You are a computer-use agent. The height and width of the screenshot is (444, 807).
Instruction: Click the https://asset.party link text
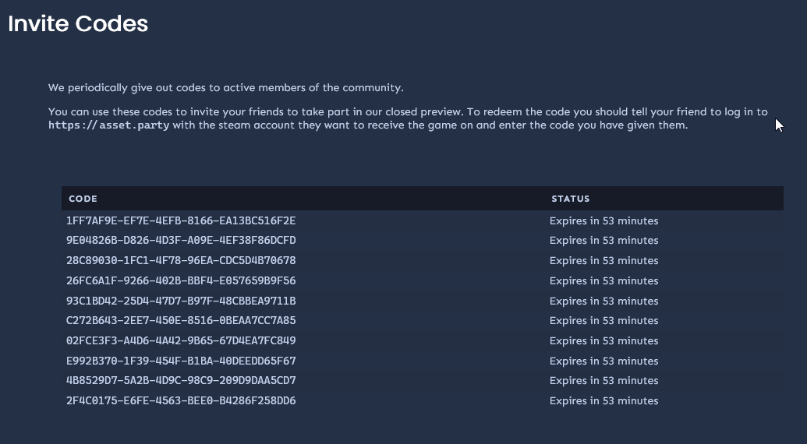(108, 125)
